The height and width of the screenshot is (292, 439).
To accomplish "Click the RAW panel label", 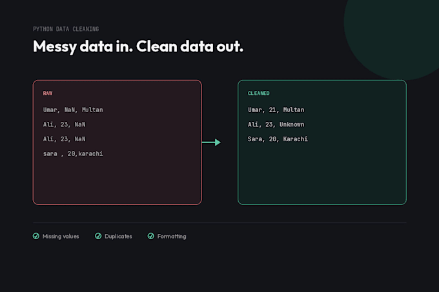I will (x=48, y=93).
